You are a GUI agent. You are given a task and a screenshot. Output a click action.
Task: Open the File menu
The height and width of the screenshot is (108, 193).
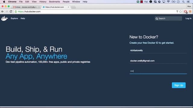click(21, 2)
